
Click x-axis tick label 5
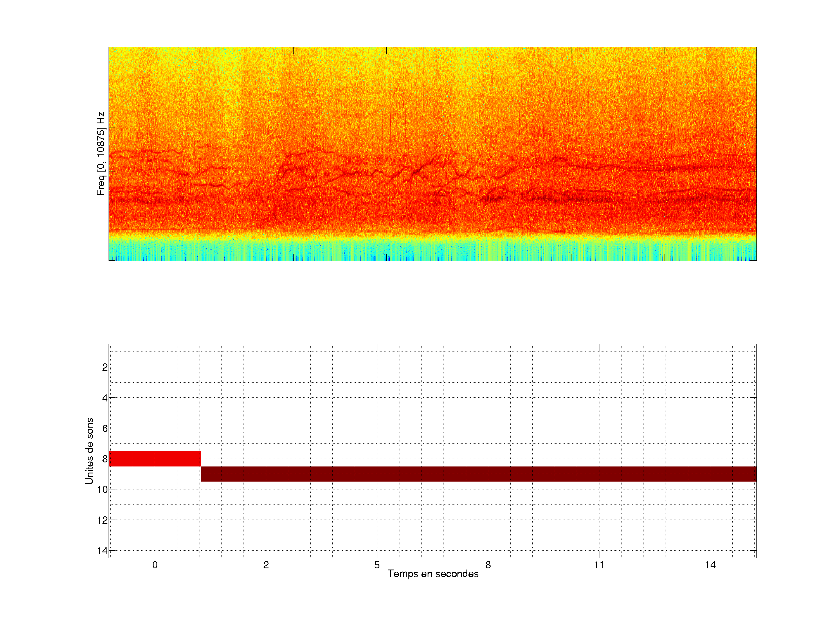[377, 565]
